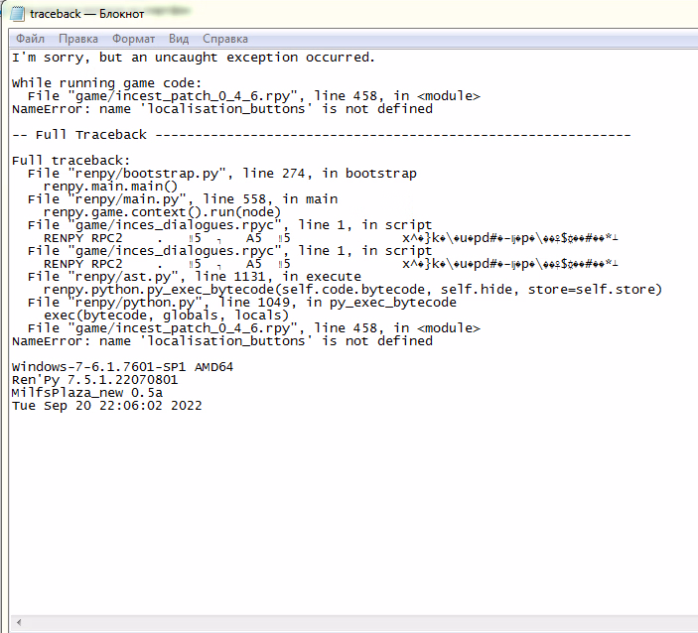Click the Notepad icon in title bar
The image size is (698, 633).
[x=17, y=14]
